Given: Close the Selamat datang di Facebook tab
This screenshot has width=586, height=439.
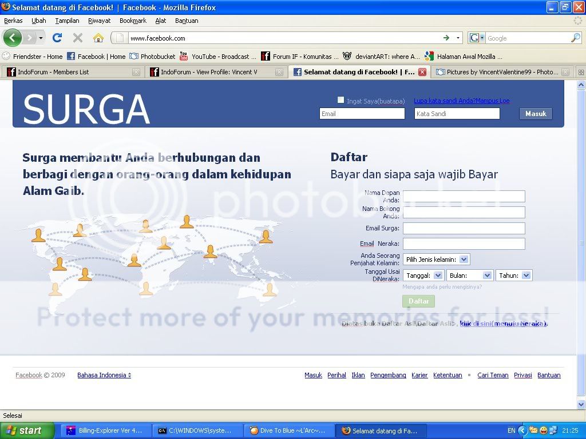Looking at the screenshot, I should 422,72.
